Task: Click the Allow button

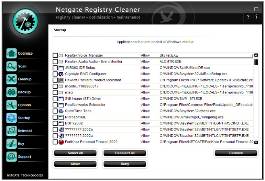Action: click(x=75, y=164)
